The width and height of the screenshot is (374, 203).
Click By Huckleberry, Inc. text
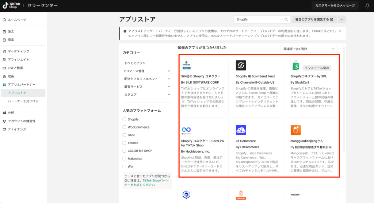click(x=195, y=152)
